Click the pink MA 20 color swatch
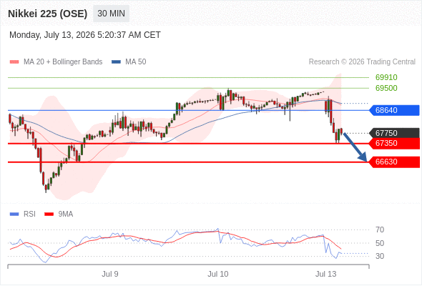Screen dimensions: 422x286 [x=14, y=62]
